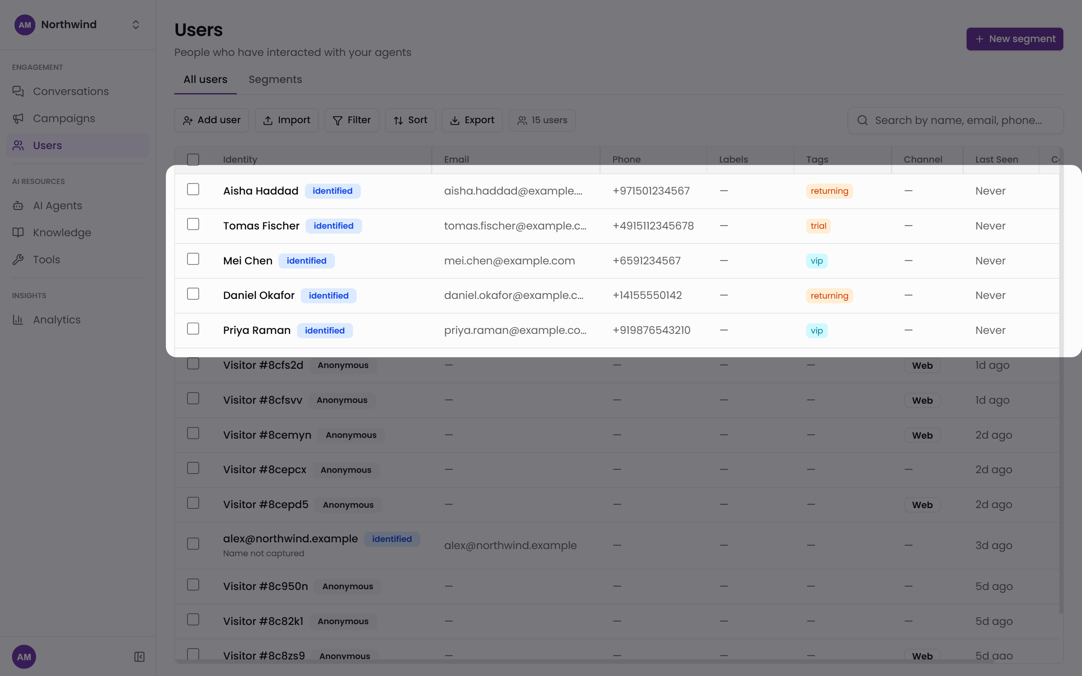Image resolution: width=1082 pixels, height=676 pixels.
Task: Select Users in the sidebar
Action: (x=78, y=145)
